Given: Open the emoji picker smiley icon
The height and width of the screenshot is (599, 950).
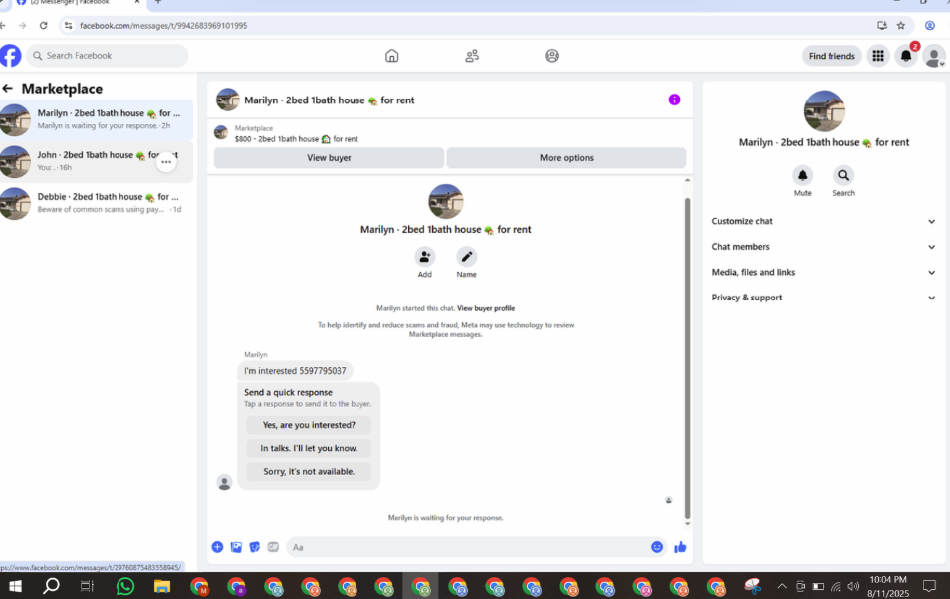Looking at the screenshot, I should click(657, 547).
